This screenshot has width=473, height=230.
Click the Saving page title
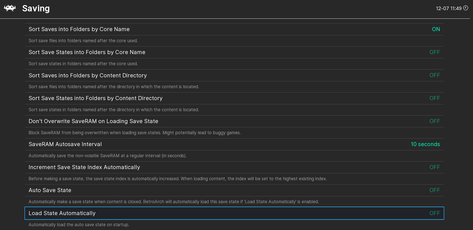click(x=36, y=8)
